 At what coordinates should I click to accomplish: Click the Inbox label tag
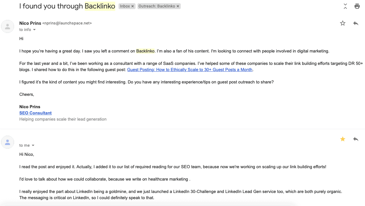pyautogui.click(x=125, y=6)
